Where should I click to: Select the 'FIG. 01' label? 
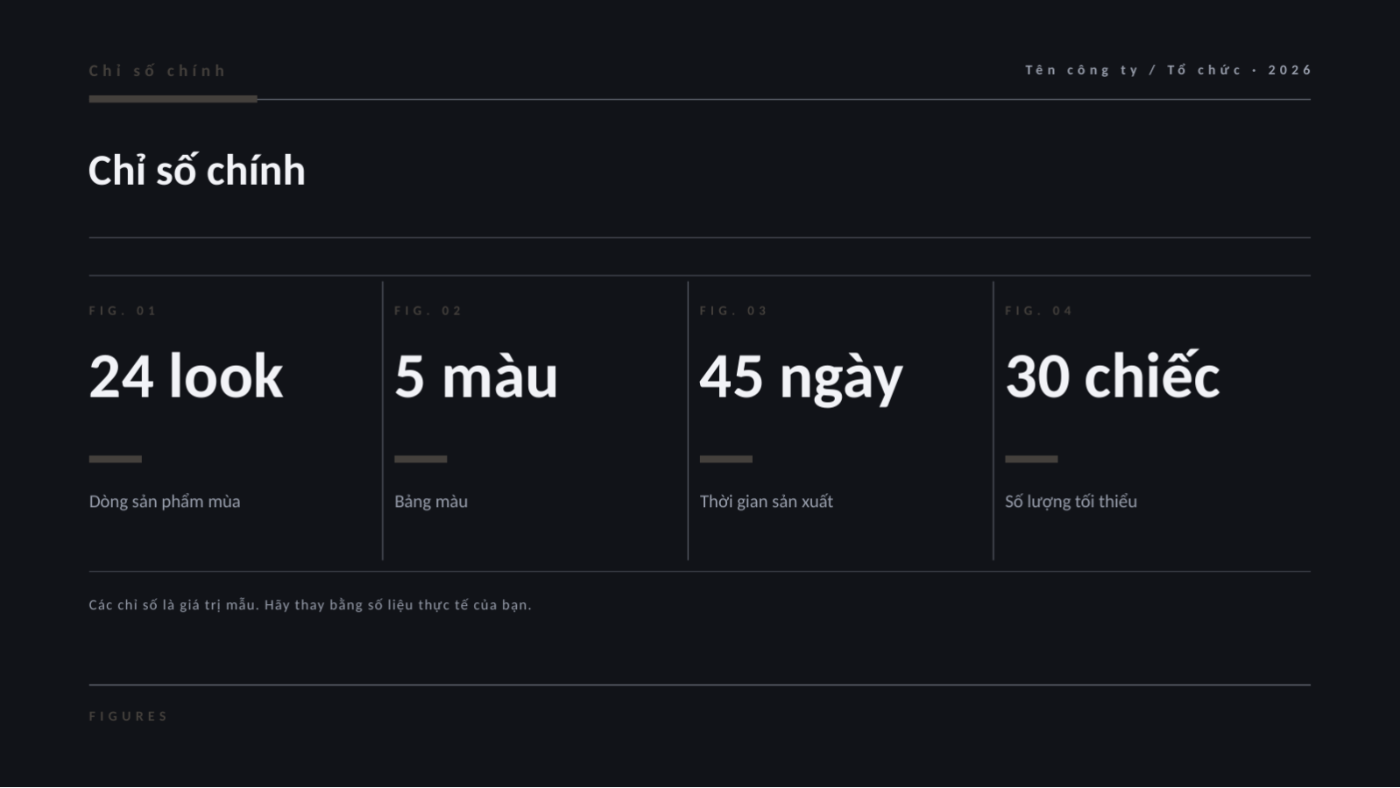(x=123, y=311)
